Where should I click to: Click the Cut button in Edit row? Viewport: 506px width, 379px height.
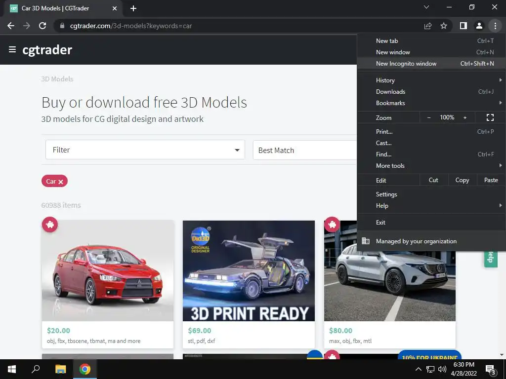coord(434,180)
